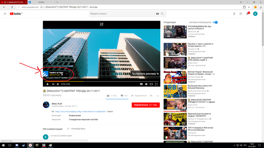This screenshot has height=148, width=264.
Task: Skip the ad with Пропустить рекламу
Action: click(x=145, y=74)
